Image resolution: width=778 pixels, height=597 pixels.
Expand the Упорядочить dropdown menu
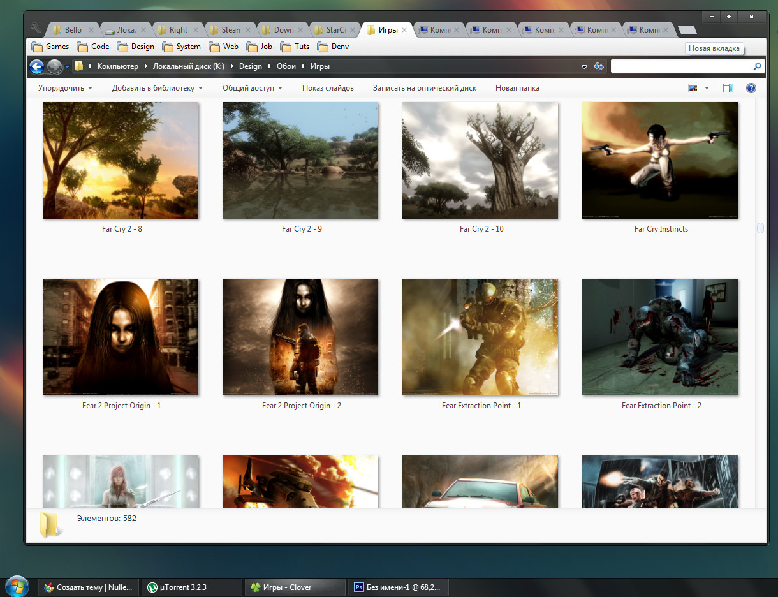(65, 88)
